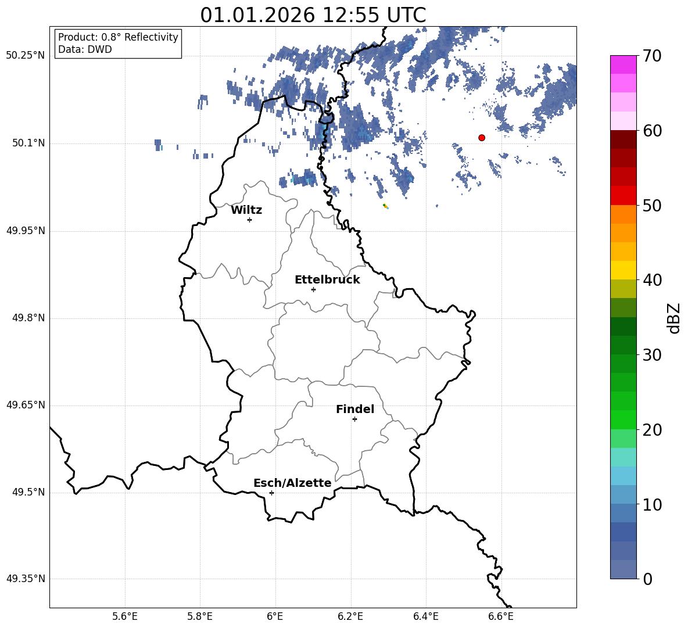Click the Esch/Alzette cross marker

coord(271,493)
